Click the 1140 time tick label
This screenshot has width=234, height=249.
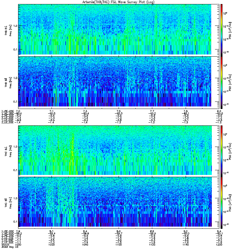(x=185, y=245)
